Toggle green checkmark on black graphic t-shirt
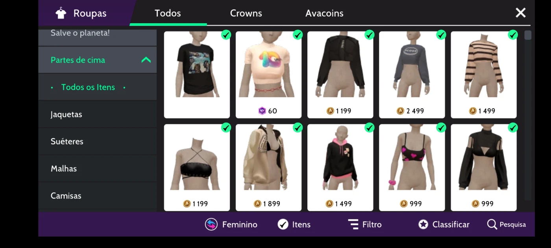This screenshot has width=551, height=248. click(x=226, y=35)
